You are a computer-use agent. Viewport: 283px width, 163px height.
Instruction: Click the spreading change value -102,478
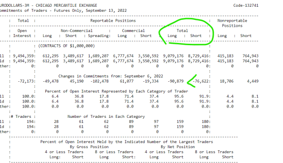click(100, 81)
